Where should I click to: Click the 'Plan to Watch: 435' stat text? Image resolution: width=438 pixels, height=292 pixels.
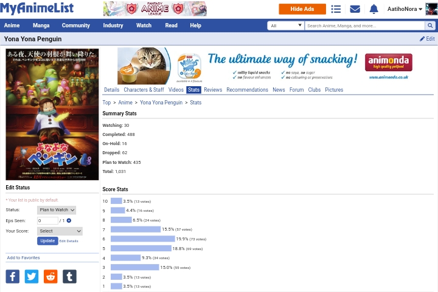[122, 162]
